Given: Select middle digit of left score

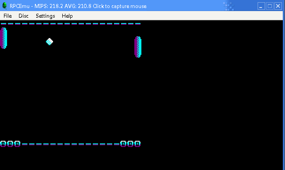Looking at the screenshot, I should pos(10,144).
